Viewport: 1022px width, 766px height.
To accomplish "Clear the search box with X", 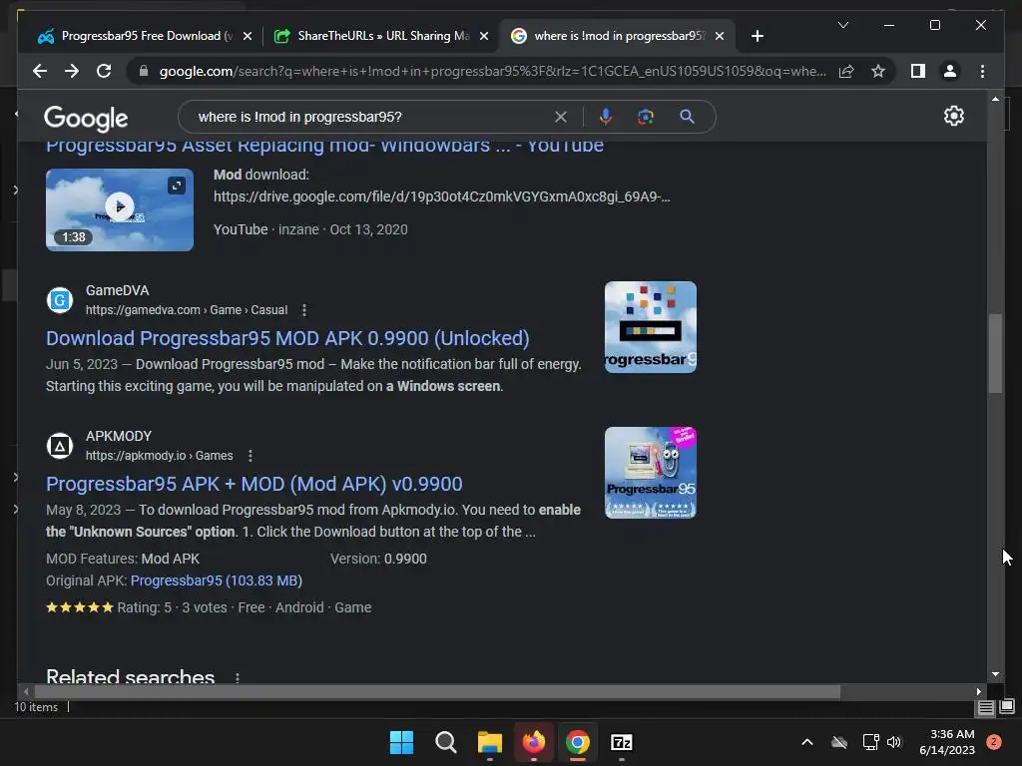I will click(x=561, y=117).
